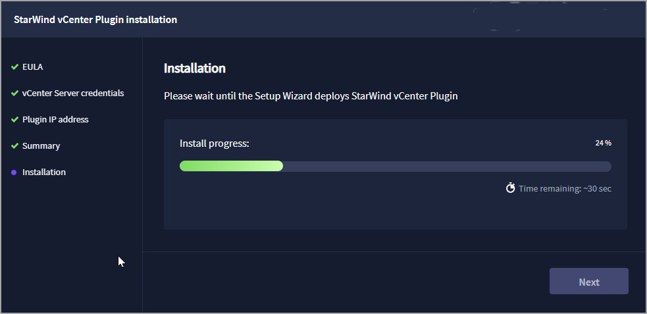The image size is (647, 314).
Task: Click the Next button
Action: (x=589, y=281)
